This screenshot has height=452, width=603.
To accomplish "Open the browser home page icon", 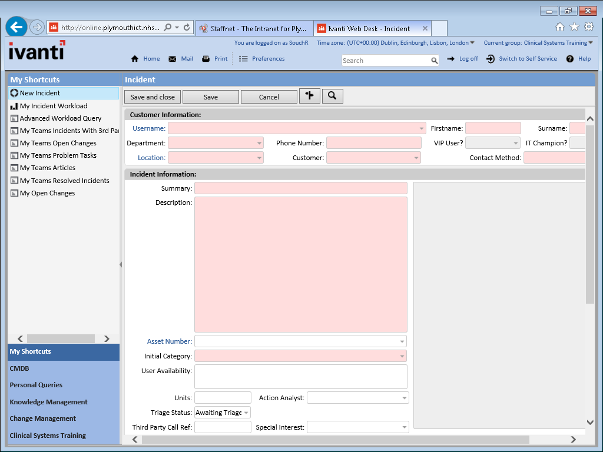I will [560, 26].
